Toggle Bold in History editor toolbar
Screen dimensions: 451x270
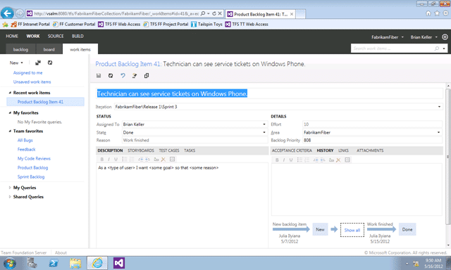click(277, 160)
